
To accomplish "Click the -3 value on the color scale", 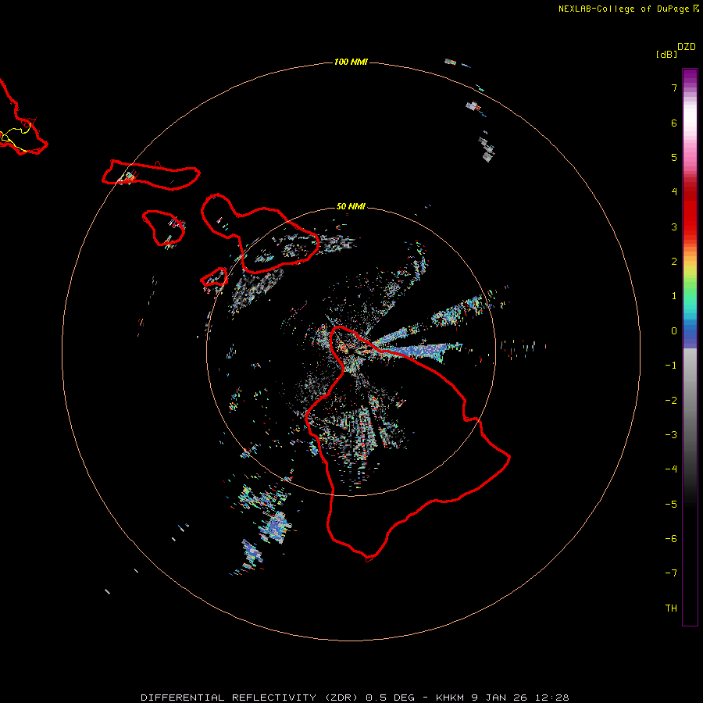I will 671,435.
